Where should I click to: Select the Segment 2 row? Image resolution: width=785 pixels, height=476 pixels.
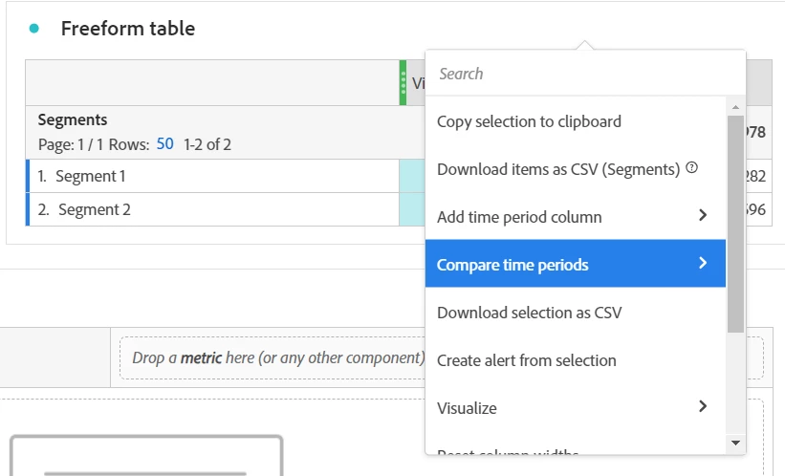point(94,209)
